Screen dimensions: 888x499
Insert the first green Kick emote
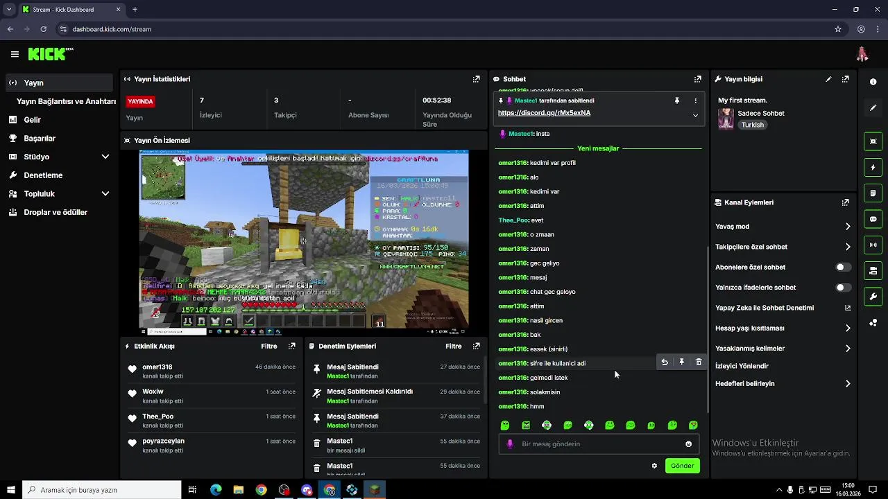pos(505,426)
